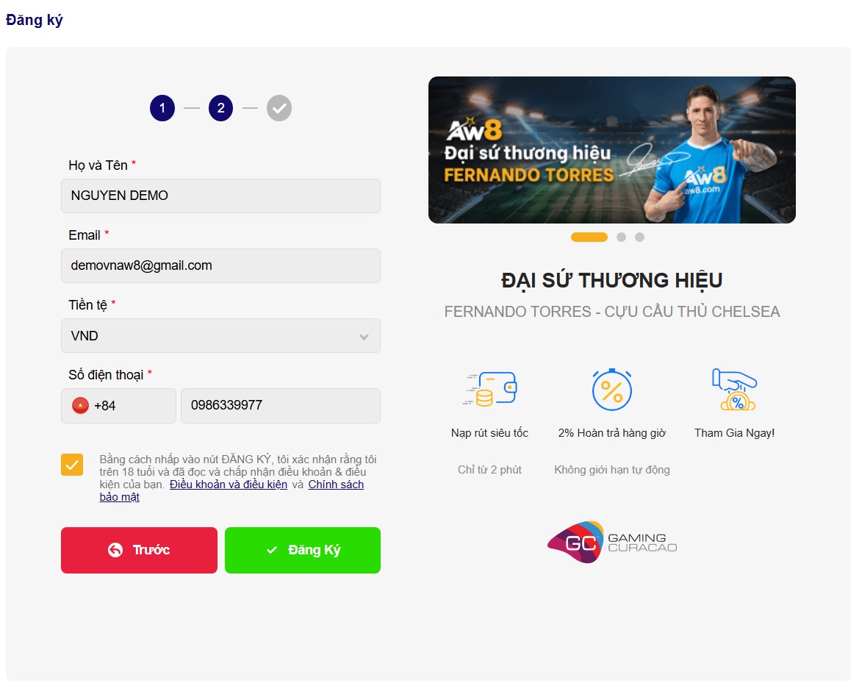
Task: Select the active orange carousel indicator
Action: pos(589,237)
